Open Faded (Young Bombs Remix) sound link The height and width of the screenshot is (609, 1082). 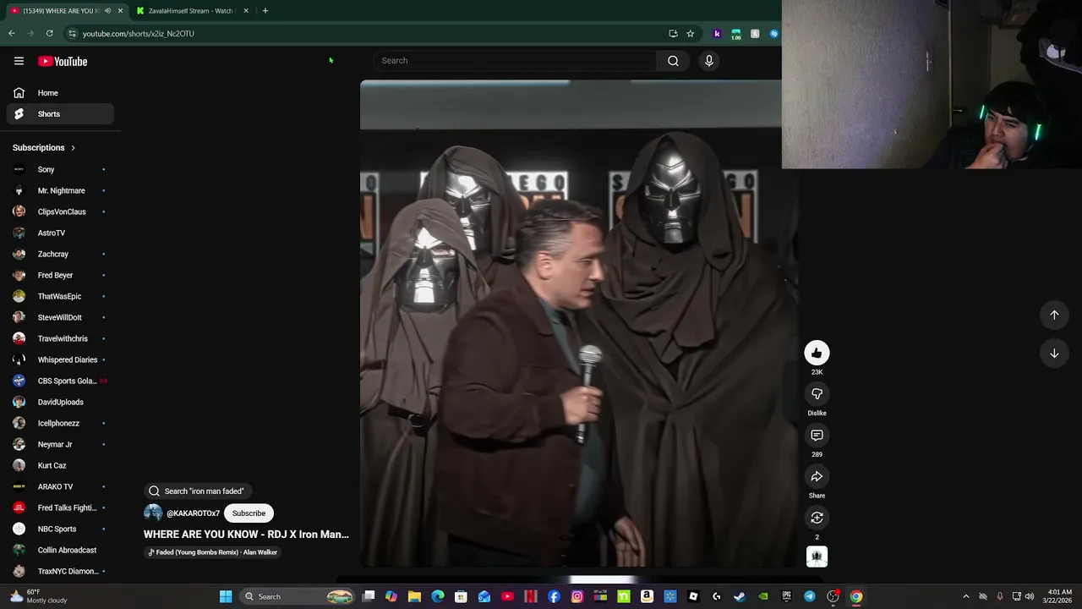(213, 552)
